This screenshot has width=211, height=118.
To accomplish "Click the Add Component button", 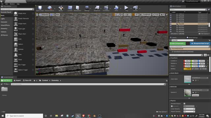I will pos(177,44).
